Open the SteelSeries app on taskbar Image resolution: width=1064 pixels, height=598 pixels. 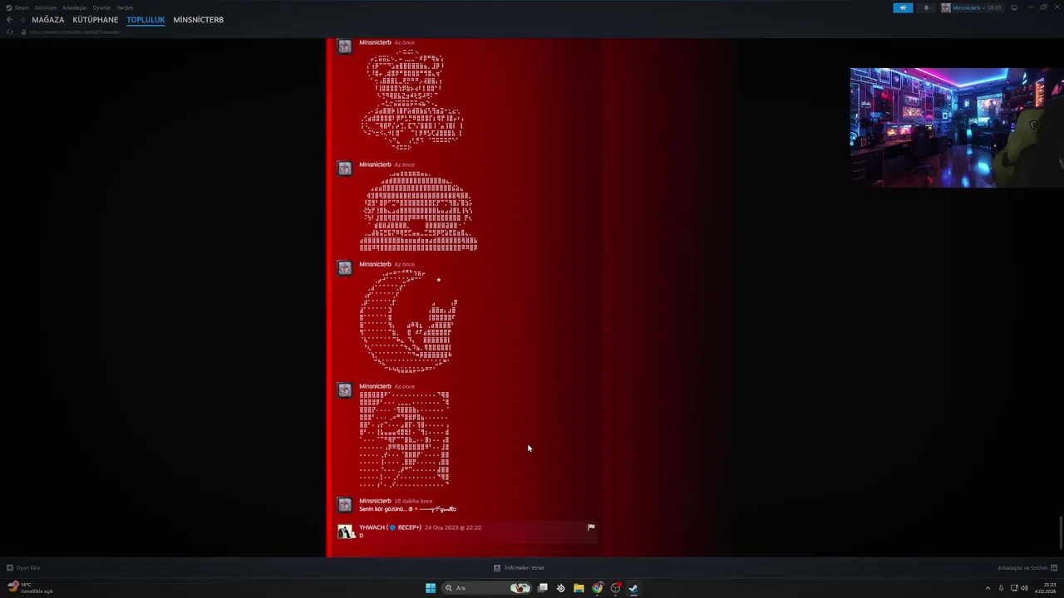click(x=561, y=588)
